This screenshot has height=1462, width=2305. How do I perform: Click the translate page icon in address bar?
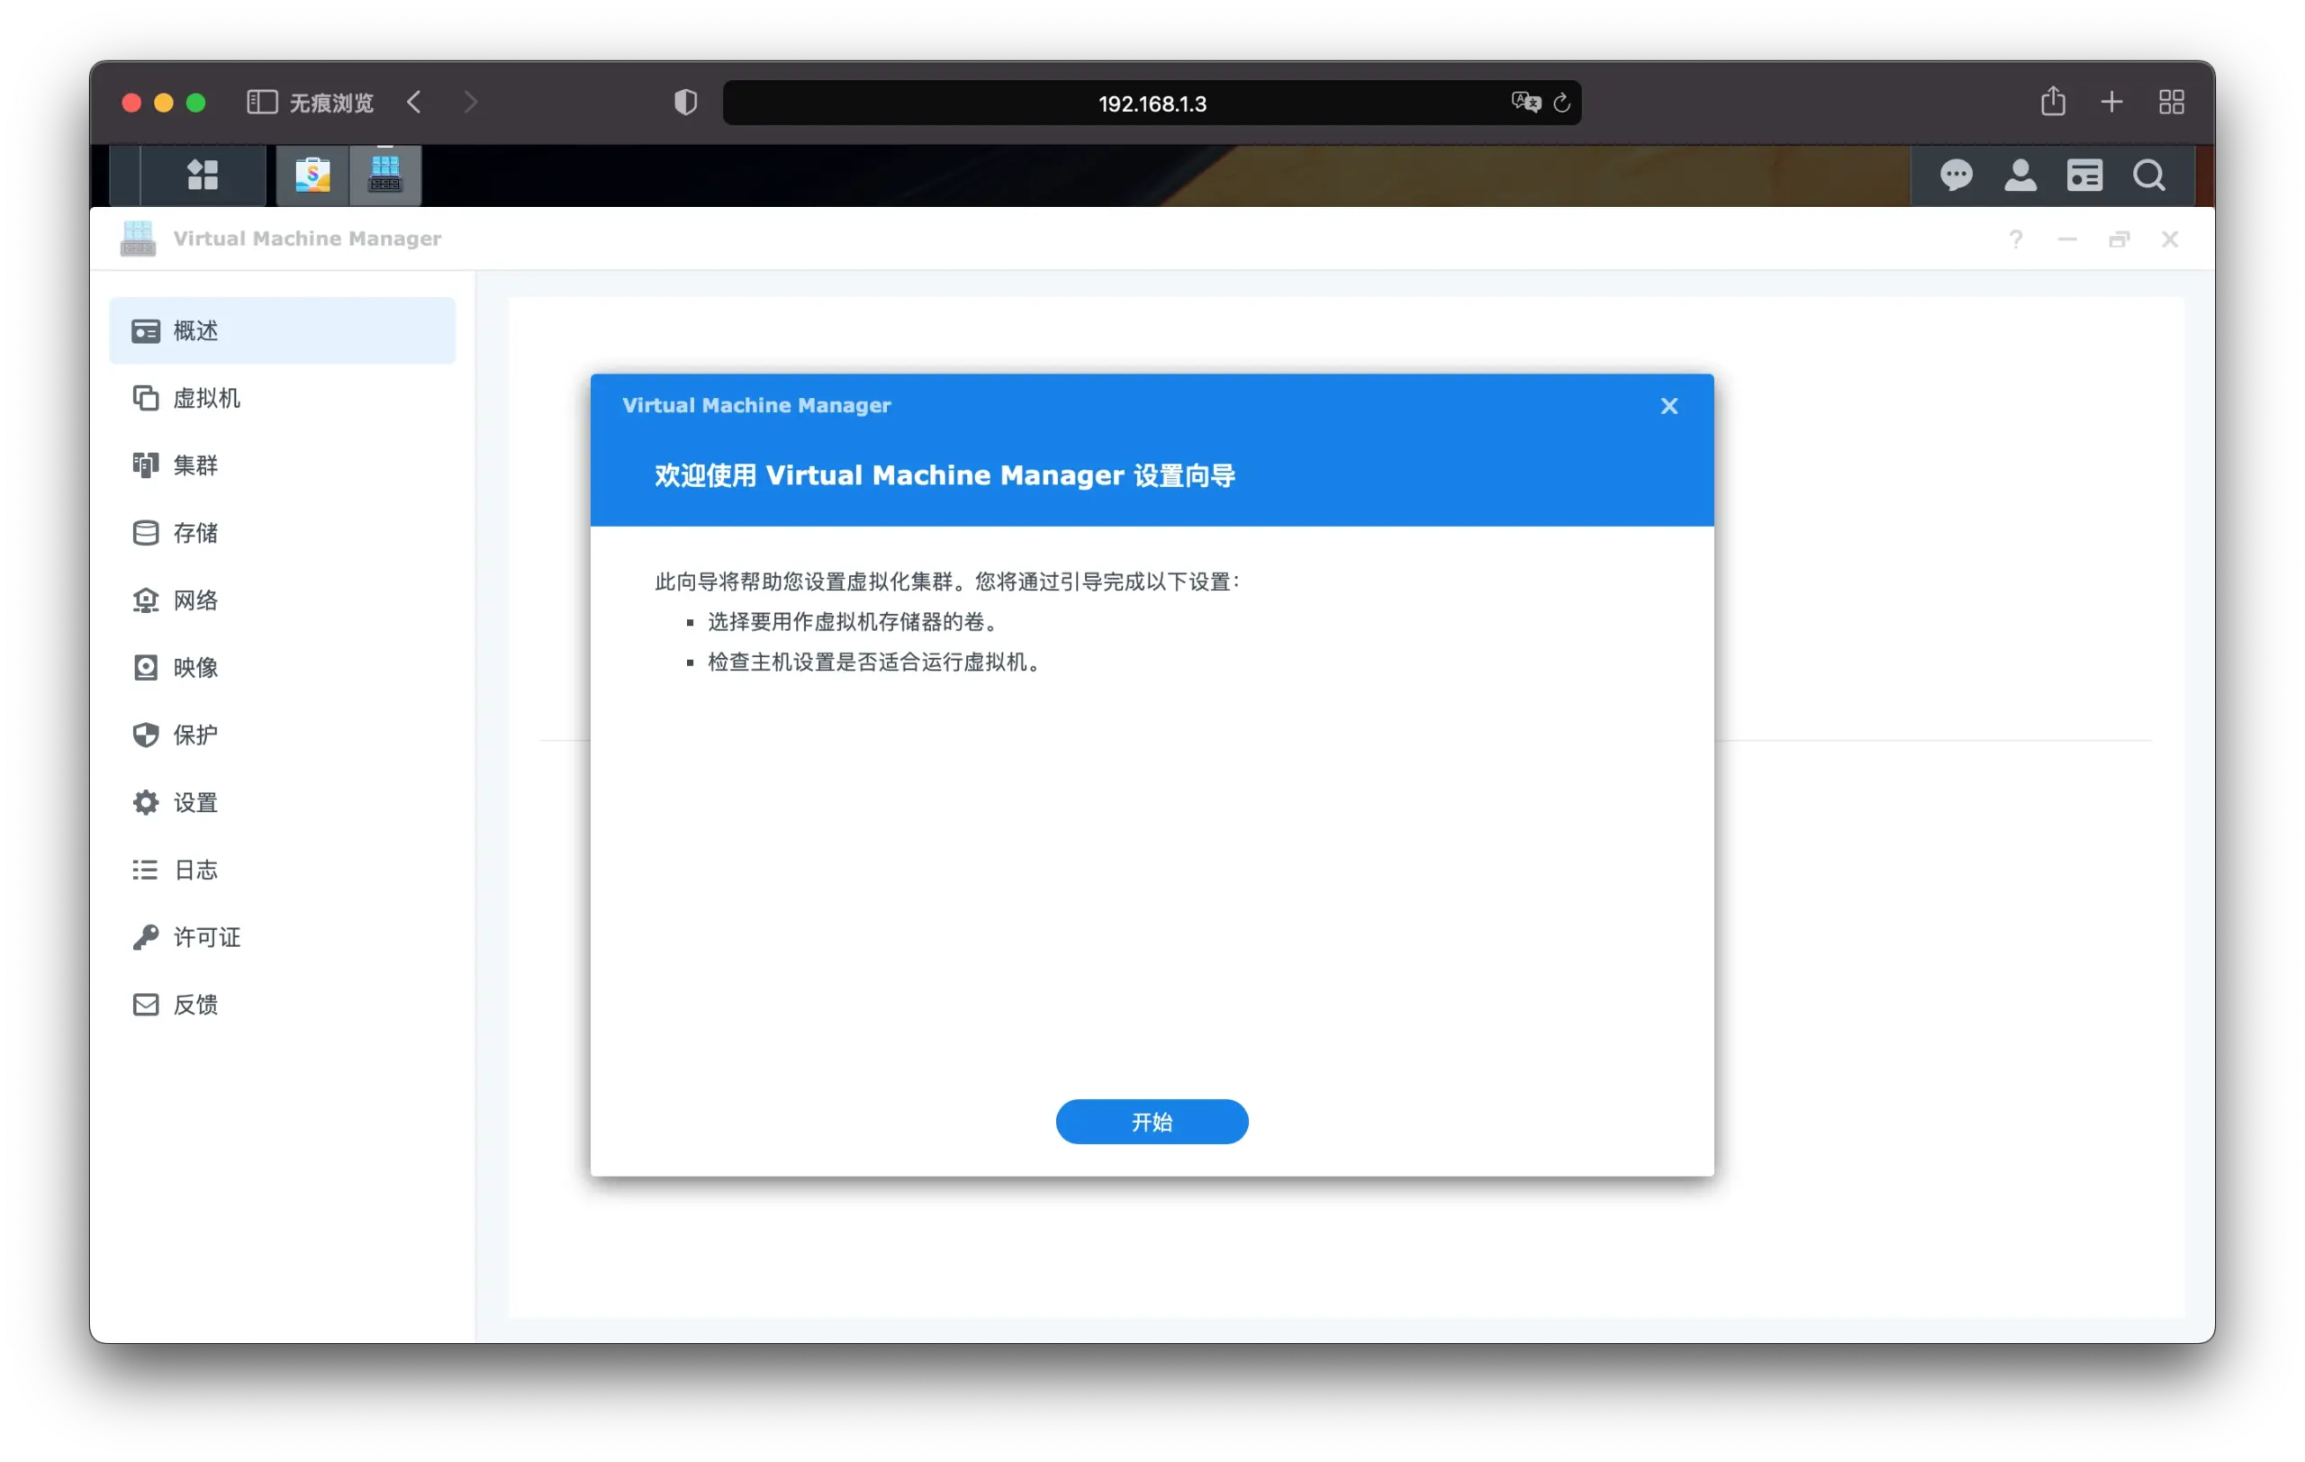point(1525,103)
